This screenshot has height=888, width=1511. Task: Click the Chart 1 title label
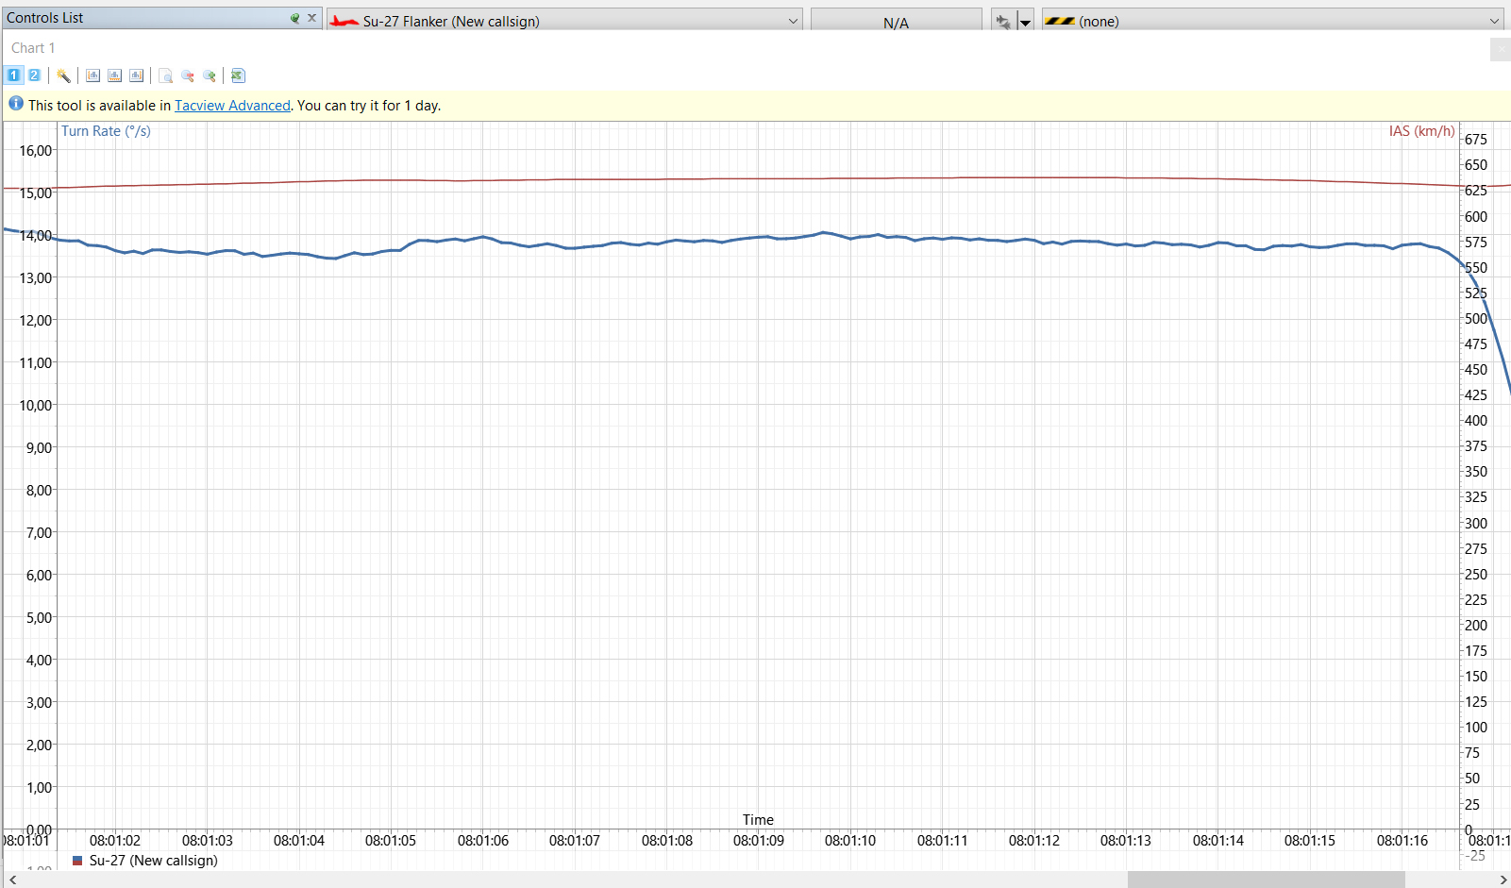pos(33,48)
